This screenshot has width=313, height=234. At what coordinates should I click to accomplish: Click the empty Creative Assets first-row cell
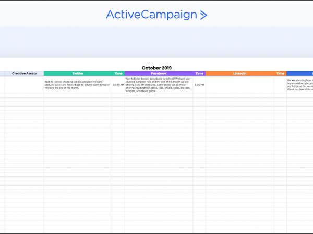click(x=24, y=84)
